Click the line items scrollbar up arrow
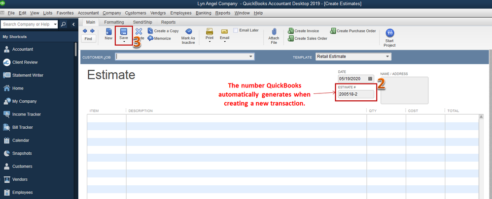This screenshot has width=492, height=199. click(481, 117)
